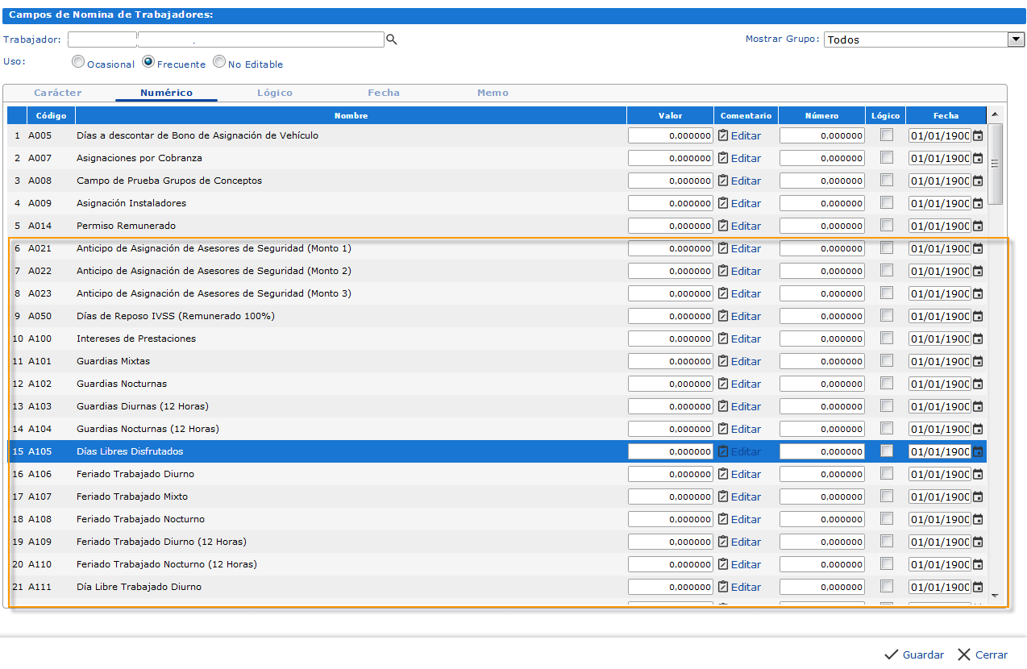The width and height of the screenshot is (1027, 669).
Task: Click Cerrar to close the form
Action: point(983,654)
